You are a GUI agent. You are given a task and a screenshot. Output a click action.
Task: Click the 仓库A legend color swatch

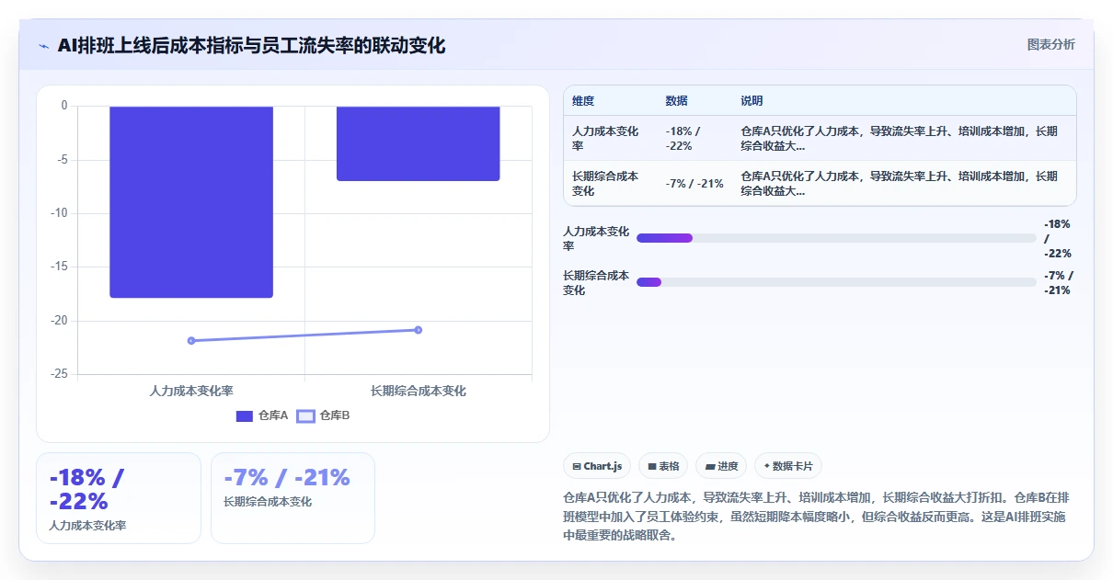pos(245,415)
